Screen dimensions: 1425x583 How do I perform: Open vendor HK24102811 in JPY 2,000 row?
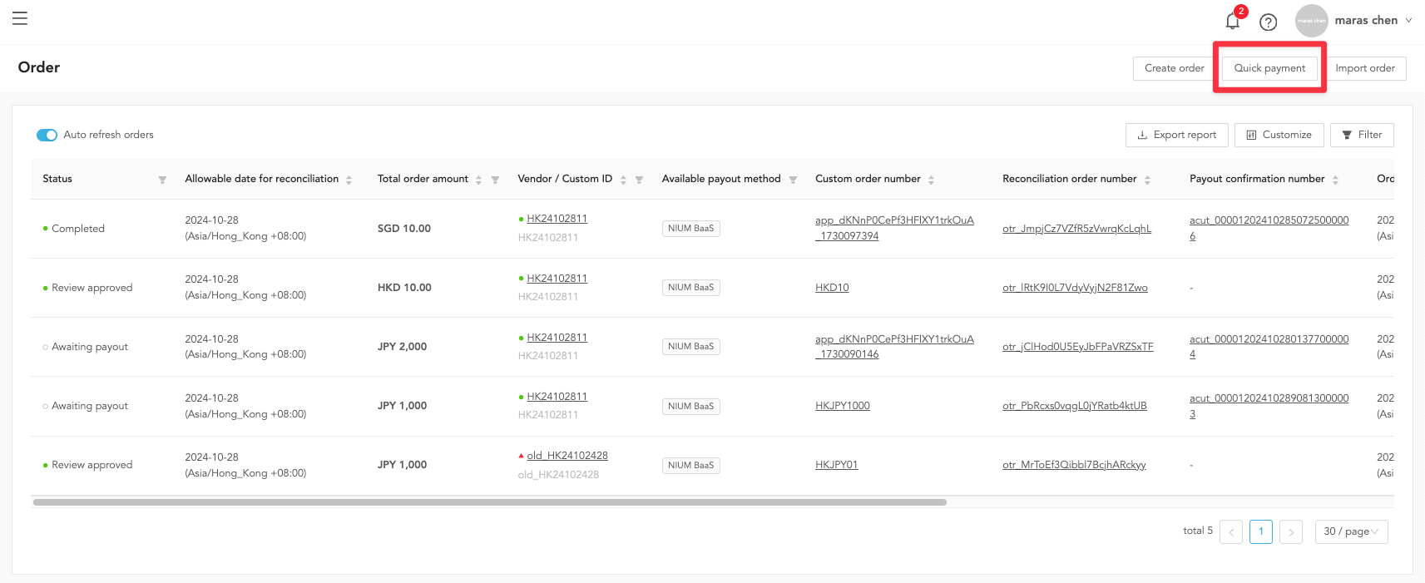coord(557,338)
